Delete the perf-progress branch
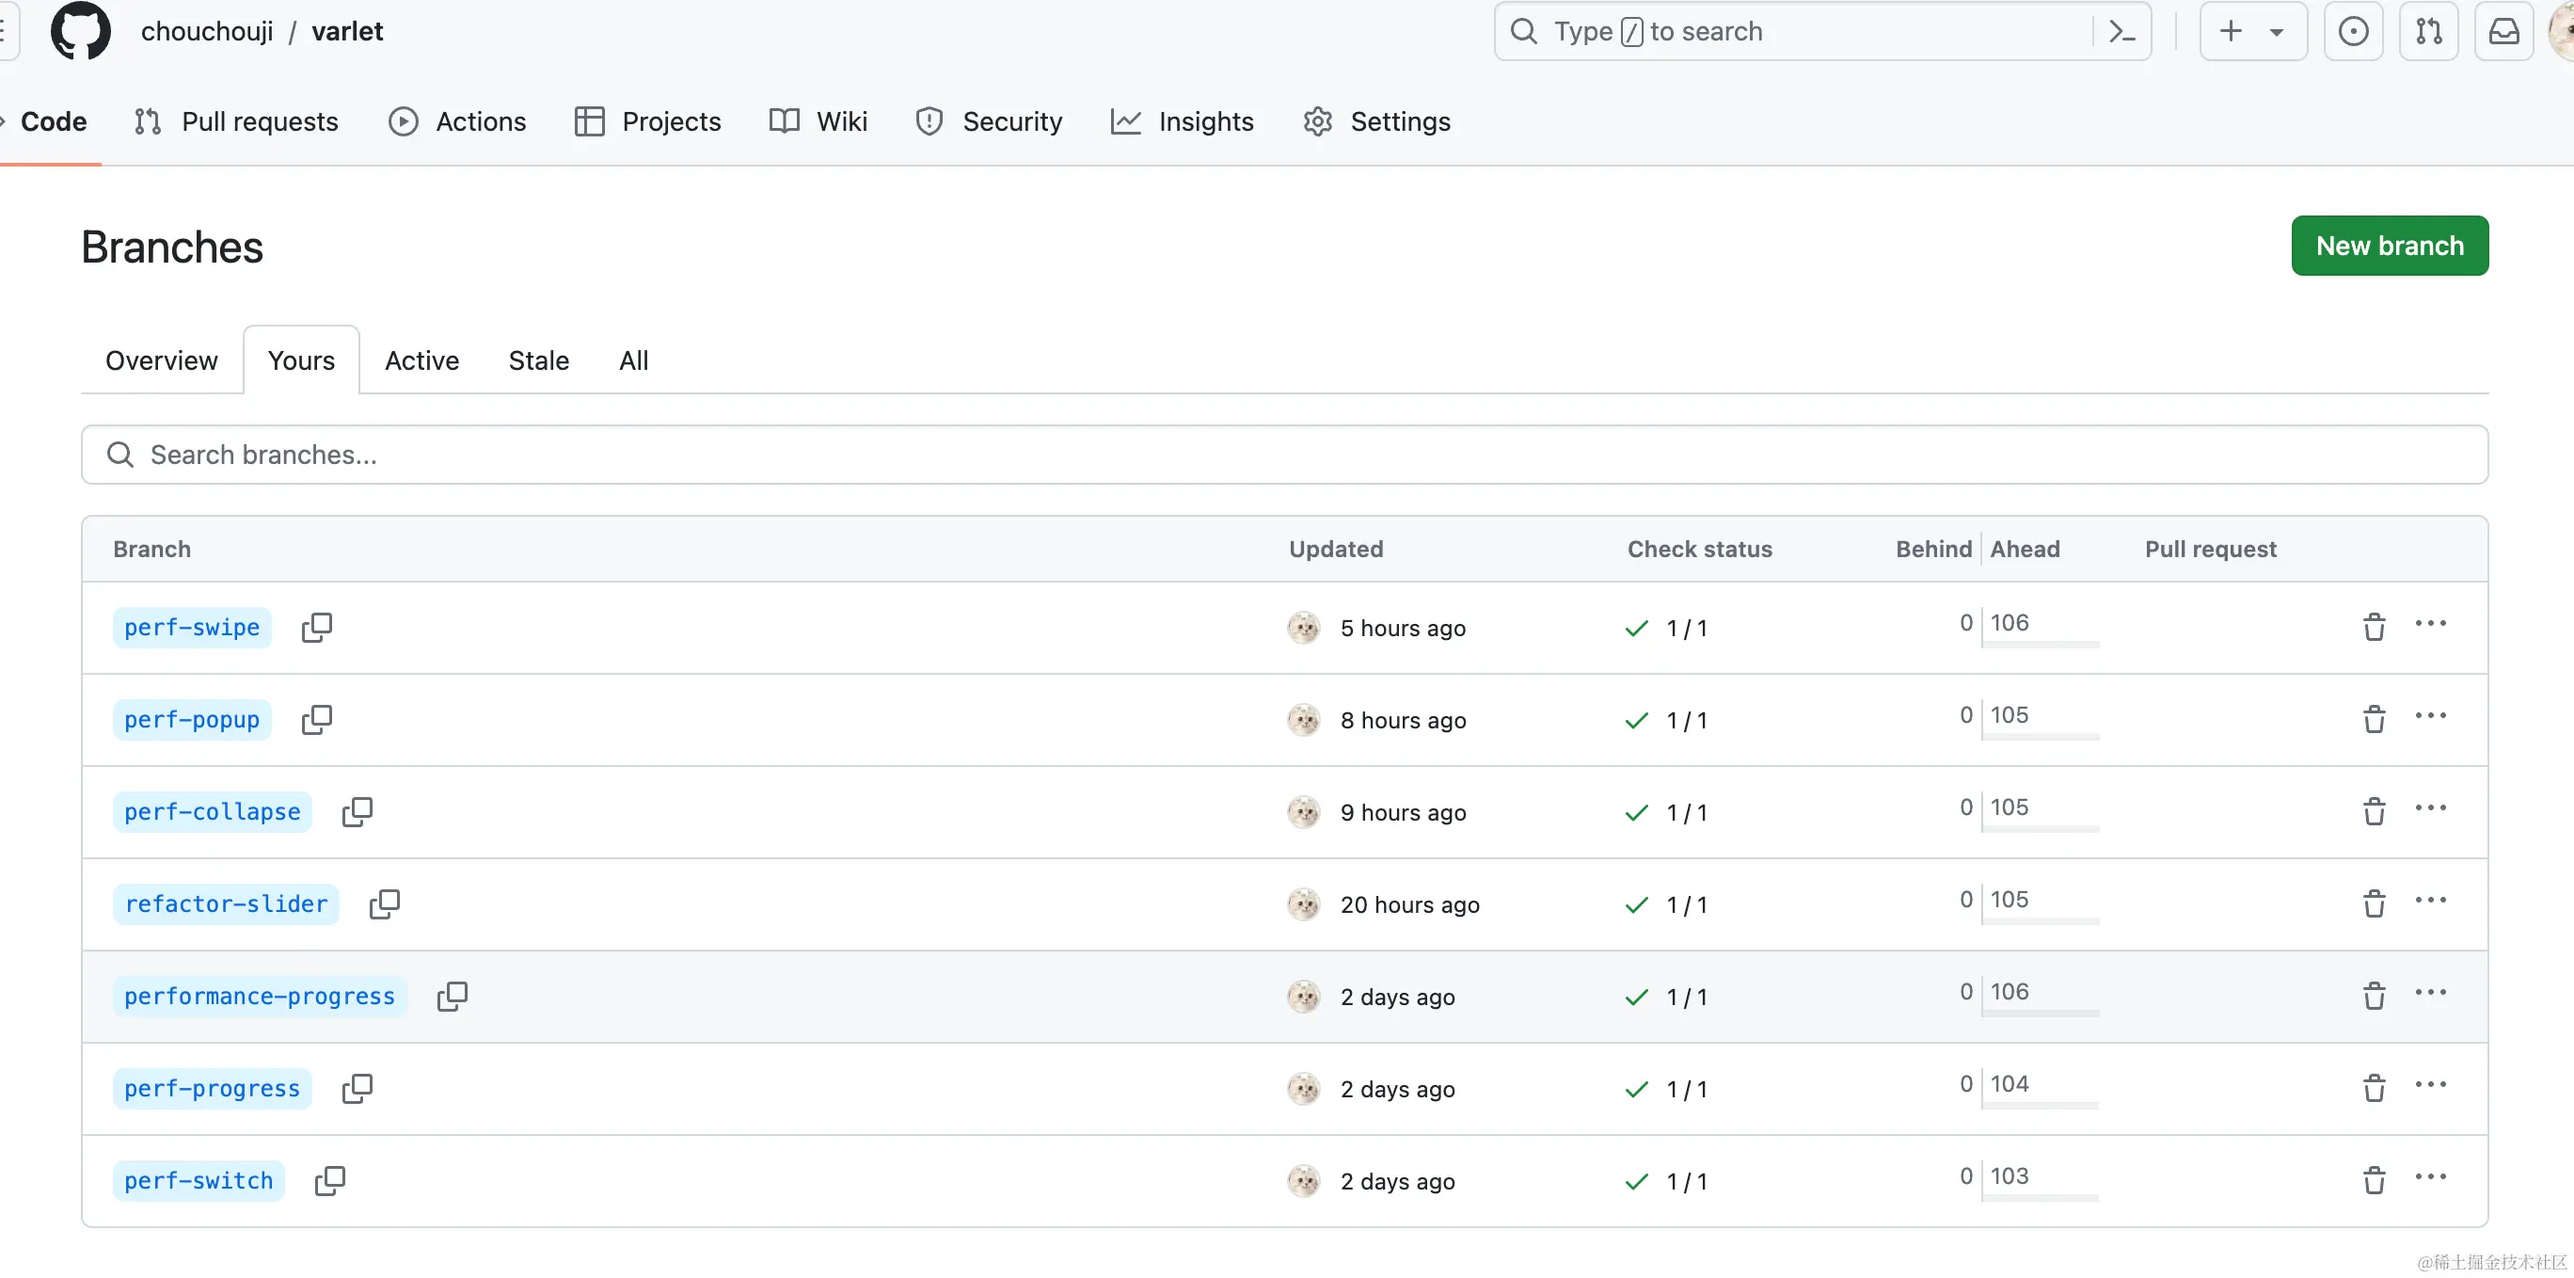Image resolution: width=2574 pixels, height=1278 pixels. pyautogui.click(x=2375, y=1087)
